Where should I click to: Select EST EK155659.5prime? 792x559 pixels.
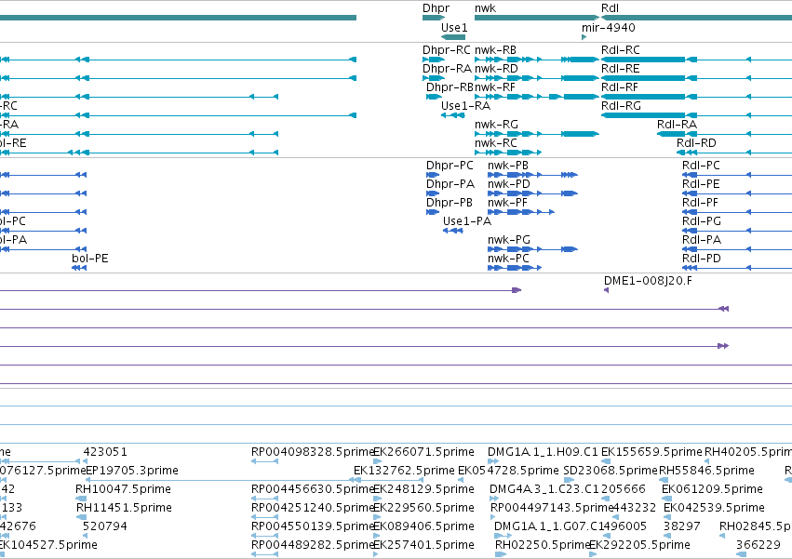(x=606, y=461)
